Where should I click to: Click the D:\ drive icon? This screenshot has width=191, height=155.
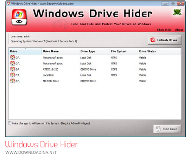12,63
